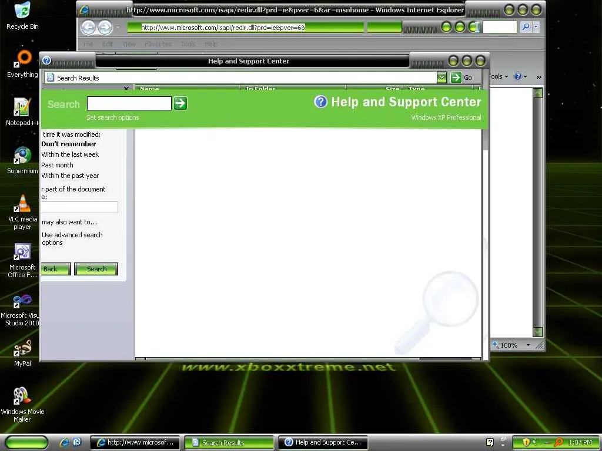Sort results by Name column header
The image size is (602, 451).
tap(188, 88)
